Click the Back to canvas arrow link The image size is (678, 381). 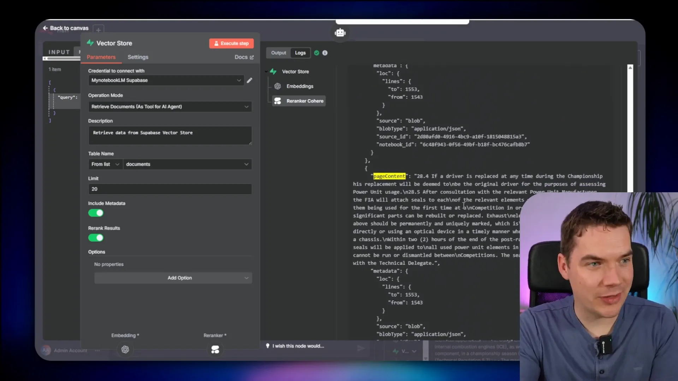66,28
